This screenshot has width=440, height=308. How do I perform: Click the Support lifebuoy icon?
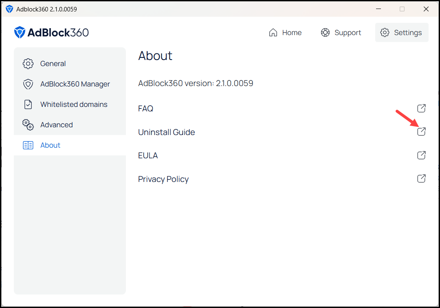325,33
